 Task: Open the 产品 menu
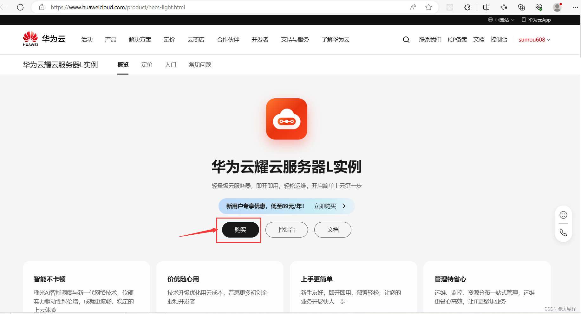[x=111, y=39]
